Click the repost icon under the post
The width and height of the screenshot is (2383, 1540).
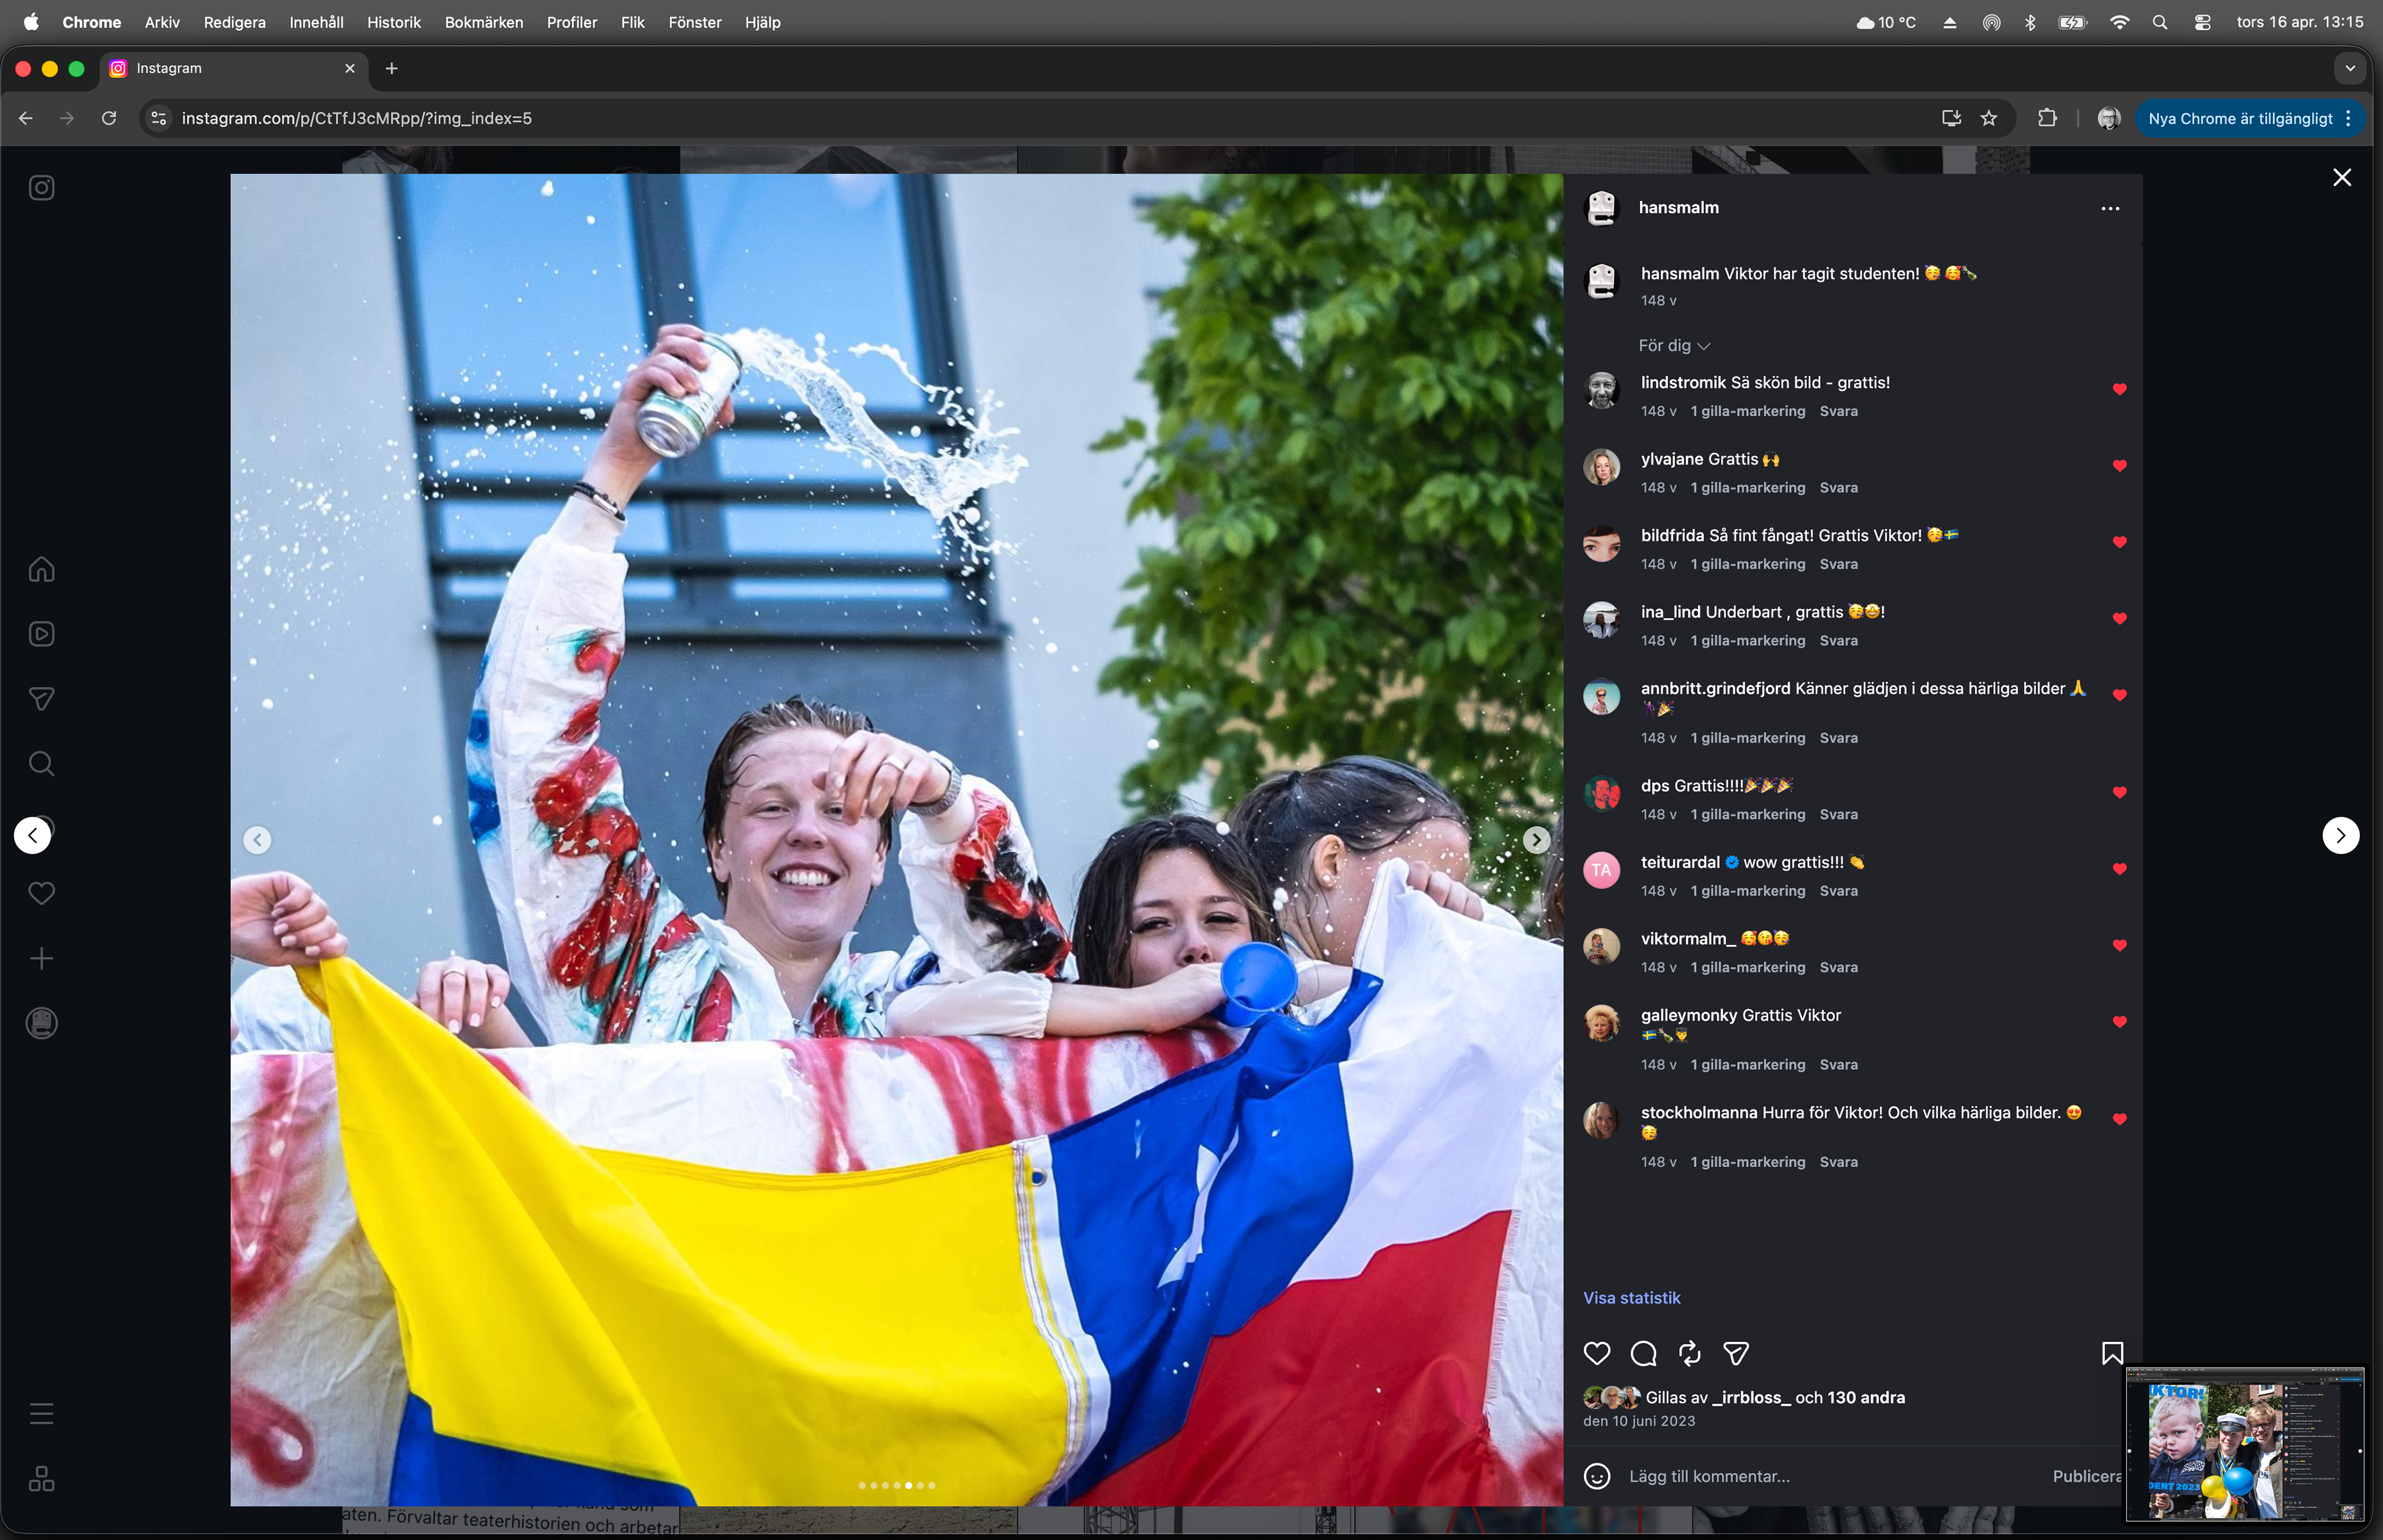[1689, 1353]
